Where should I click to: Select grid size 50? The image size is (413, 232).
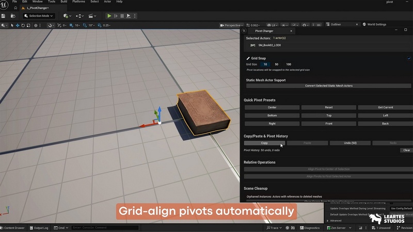277,64
